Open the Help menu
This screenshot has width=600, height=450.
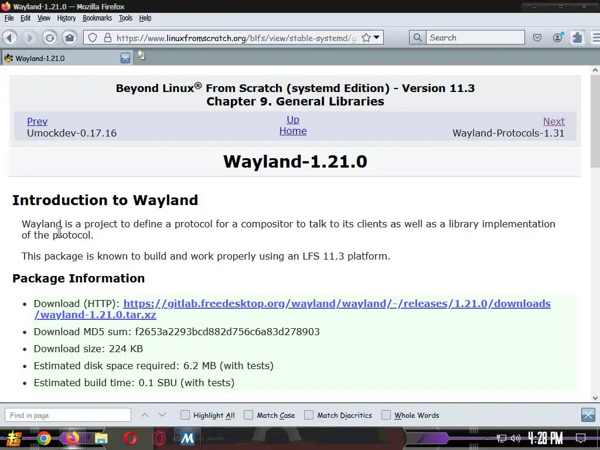click(145, 18)
